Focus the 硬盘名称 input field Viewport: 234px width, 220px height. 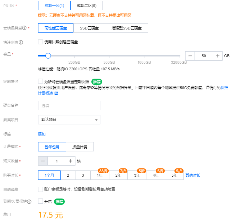pyautogui.click(x=69, y=105)
